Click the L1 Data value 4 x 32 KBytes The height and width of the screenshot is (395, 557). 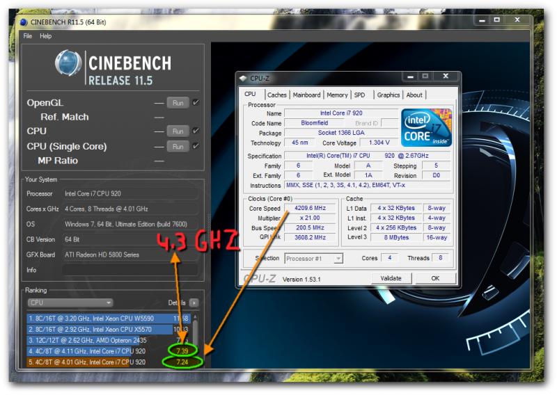point(396,208)
